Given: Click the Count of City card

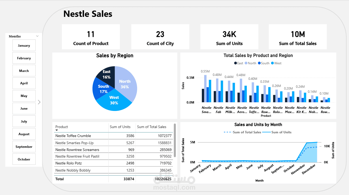Looking at the screenshot, I should tap(160, 37).
